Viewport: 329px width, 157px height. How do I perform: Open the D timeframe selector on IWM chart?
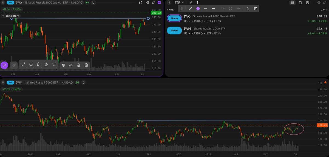tap(84, 82)
